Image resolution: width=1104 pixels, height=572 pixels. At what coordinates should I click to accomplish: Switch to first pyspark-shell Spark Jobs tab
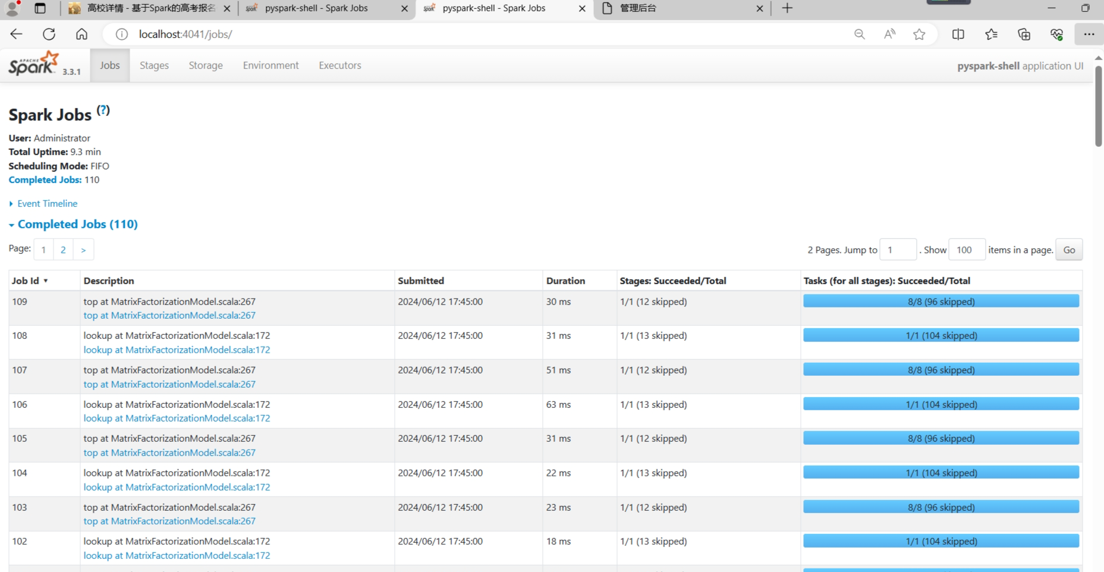[x=326, y=8]
